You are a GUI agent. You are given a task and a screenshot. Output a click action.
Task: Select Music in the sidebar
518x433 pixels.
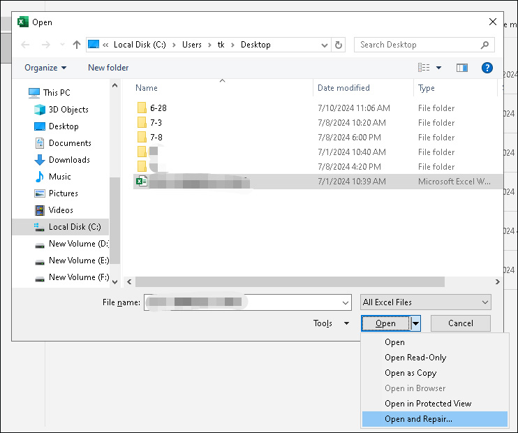(52, 177)
